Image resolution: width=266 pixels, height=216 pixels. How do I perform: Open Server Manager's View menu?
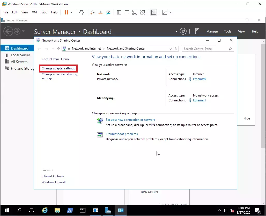(x=241, y=31)
